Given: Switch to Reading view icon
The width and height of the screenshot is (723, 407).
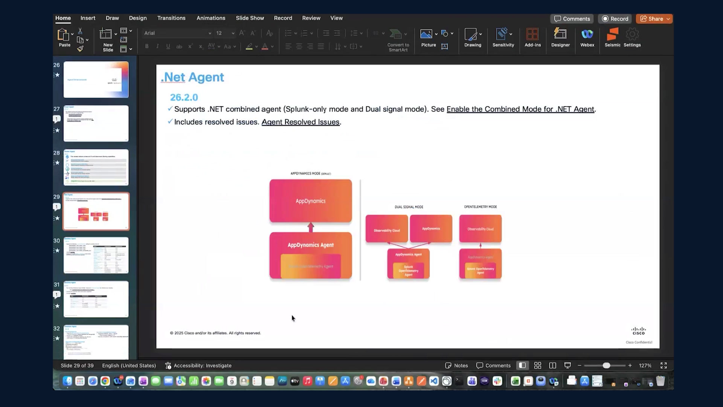Looking at the screenshot, I should (x=553, y=366).
